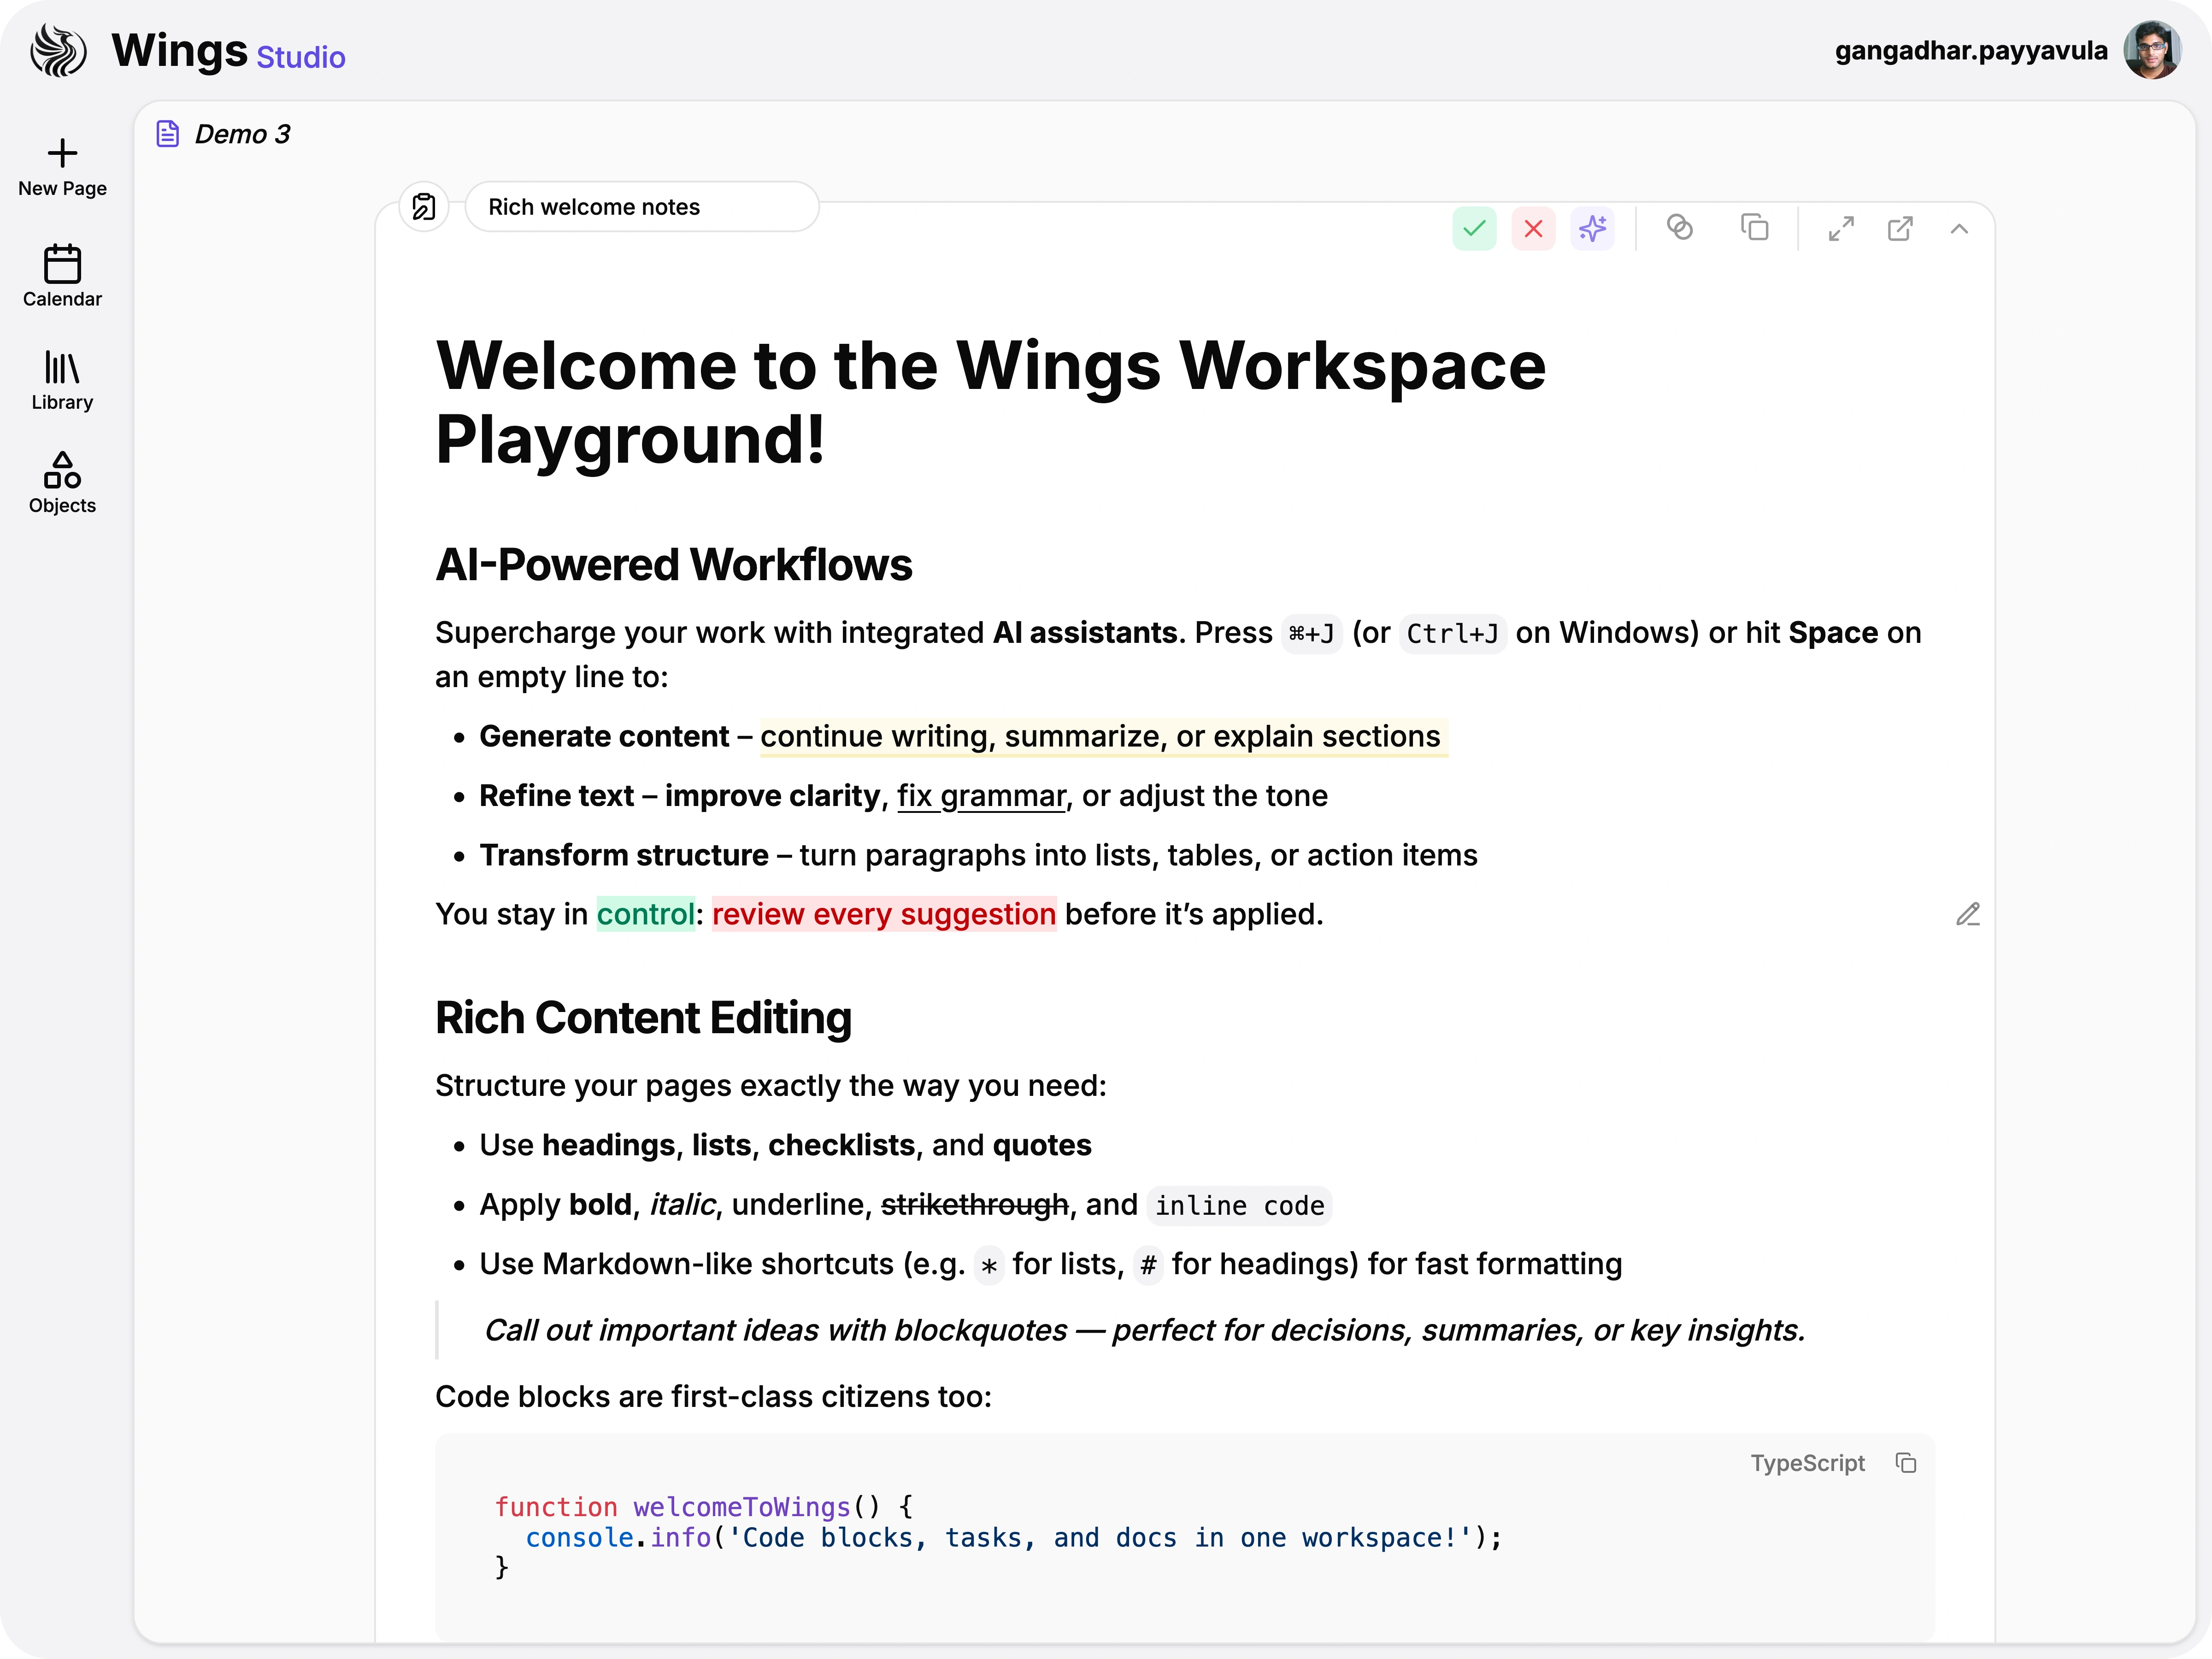Reject the suggestion using the red X
The image size is (2212, 1659).
tap(1533, 228)
